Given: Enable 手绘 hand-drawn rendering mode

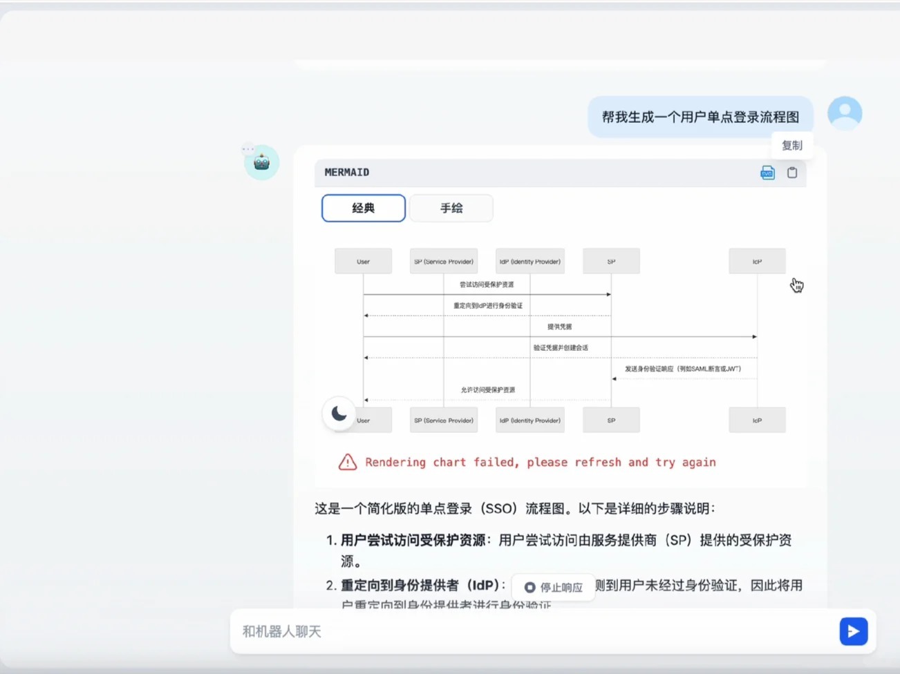Looking at the screenshot, I should coord(451,208).
